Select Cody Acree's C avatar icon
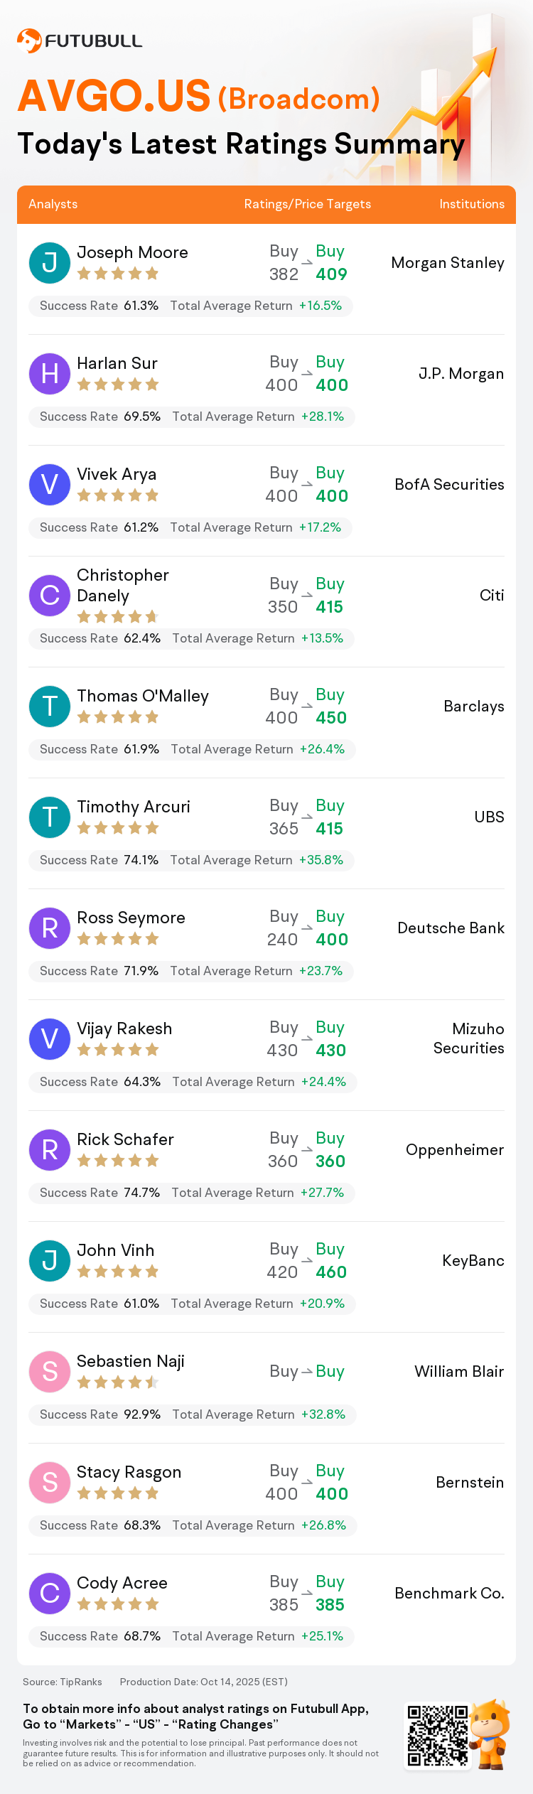Screen dimensions: 533x1794 coord(50,1593)
